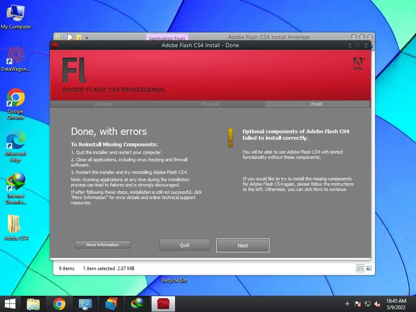The height and width of the screenshot is (312, 416).
Task: Switch to the Adobe Flash installer taskbar icon
Action: (x=163, y=304)
